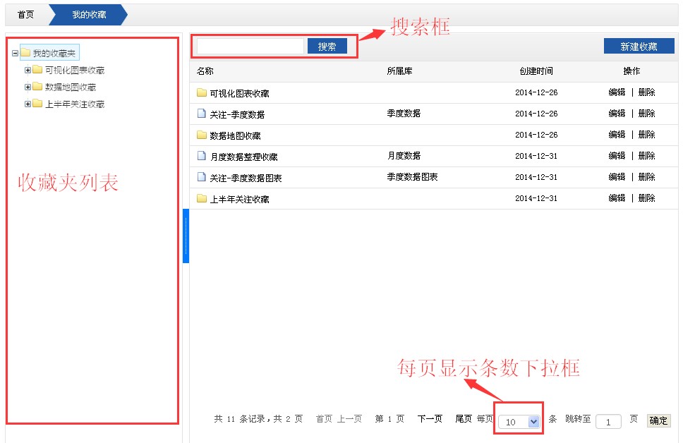
Task: Click folder icon in 上半年关注收藏 table row
Action: click(x=201, y=199)
